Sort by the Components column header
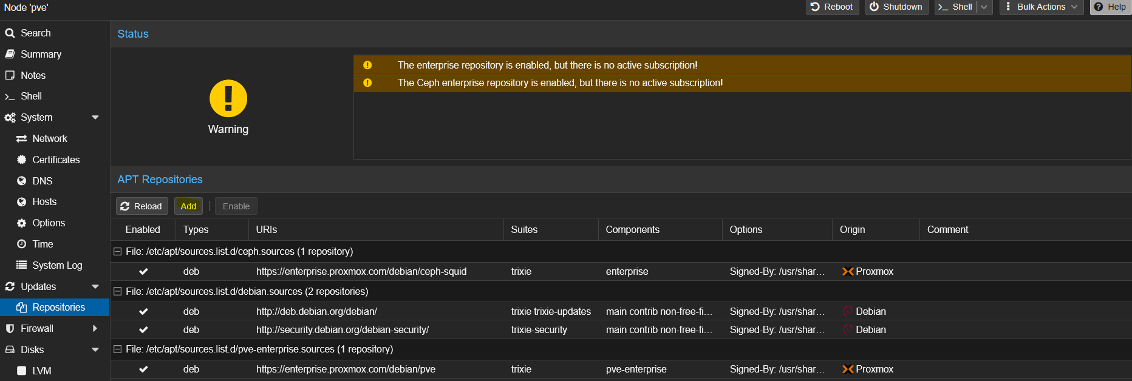1132x381 pixels. coord(660,229)
